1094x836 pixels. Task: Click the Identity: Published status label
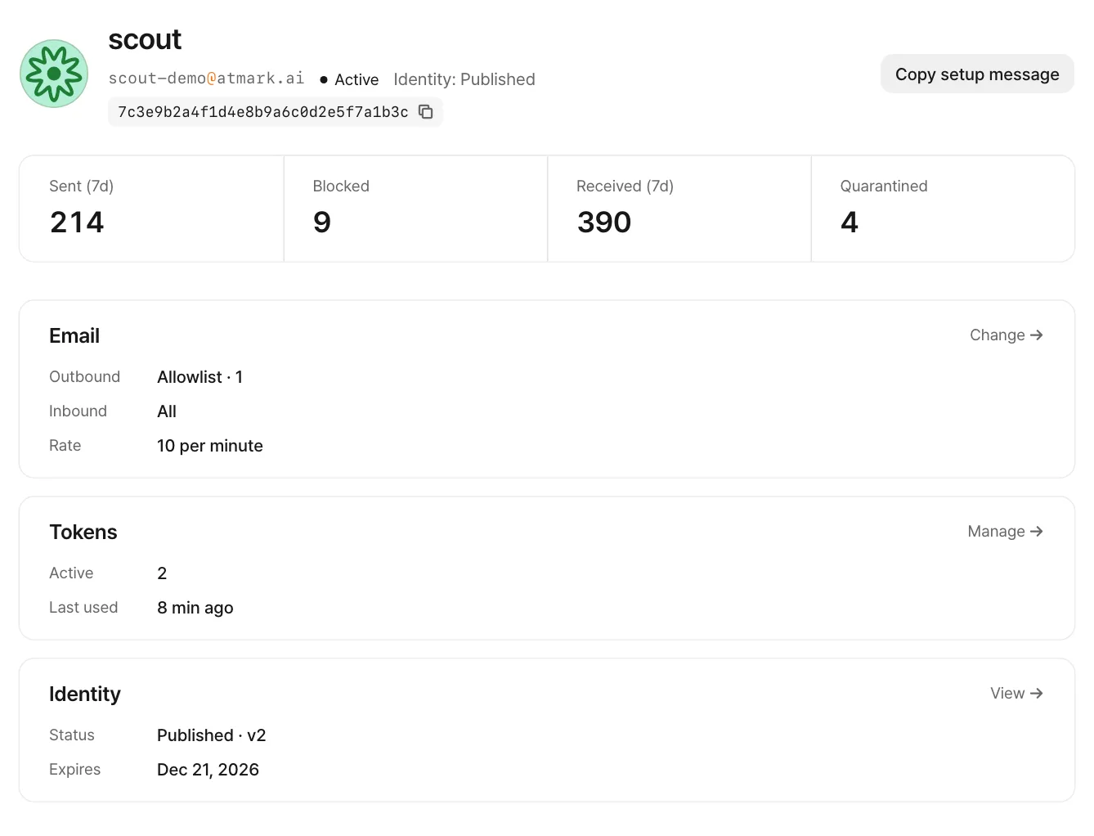[464, 79]
